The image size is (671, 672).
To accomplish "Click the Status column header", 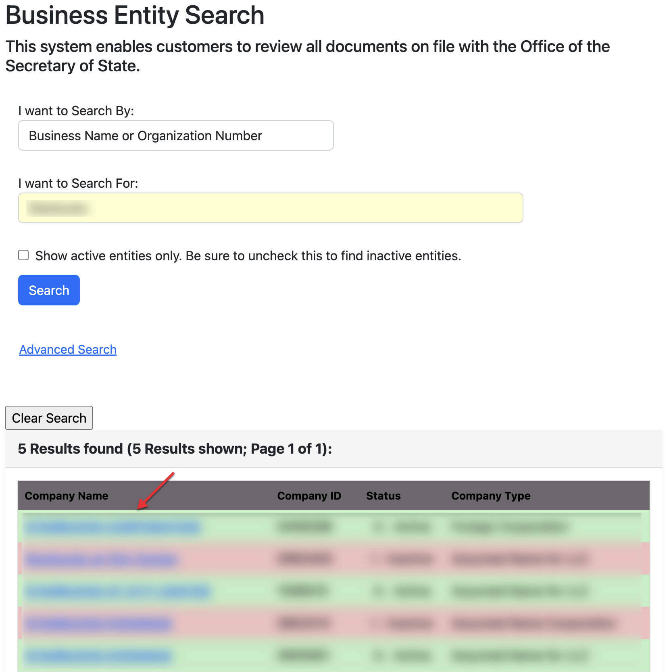I will [x=383, y=496].
